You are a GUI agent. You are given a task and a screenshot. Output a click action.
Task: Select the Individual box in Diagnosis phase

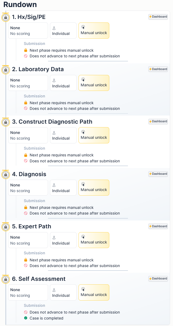[x=63, y=188]
